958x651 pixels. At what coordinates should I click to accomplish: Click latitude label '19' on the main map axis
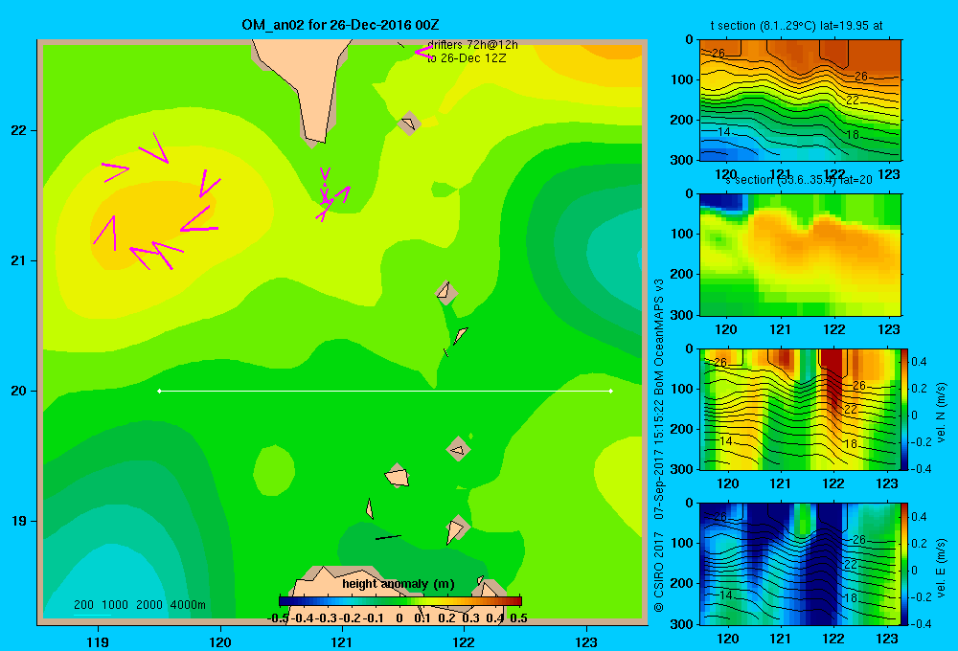pyautogui.click(x=19, y=521)
